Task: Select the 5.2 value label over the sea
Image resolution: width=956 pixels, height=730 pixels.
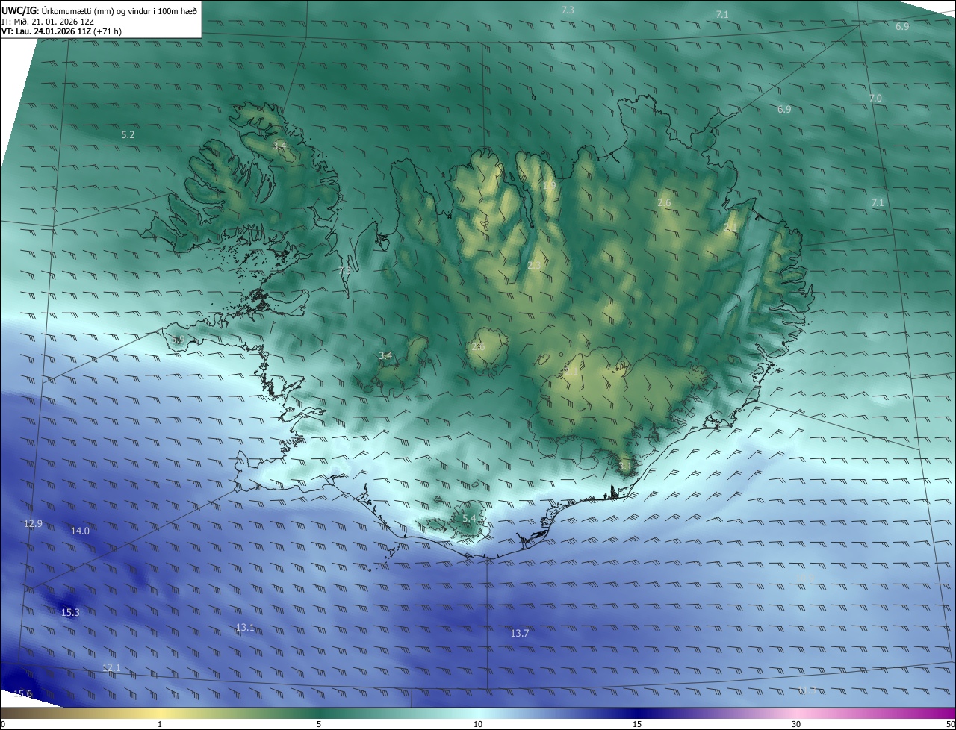Action: pyautogui.click(x=128, y=135)
